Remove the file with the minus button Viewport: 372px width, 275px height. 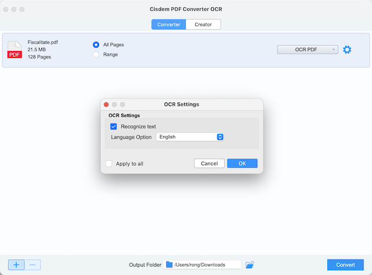[32, 265]
